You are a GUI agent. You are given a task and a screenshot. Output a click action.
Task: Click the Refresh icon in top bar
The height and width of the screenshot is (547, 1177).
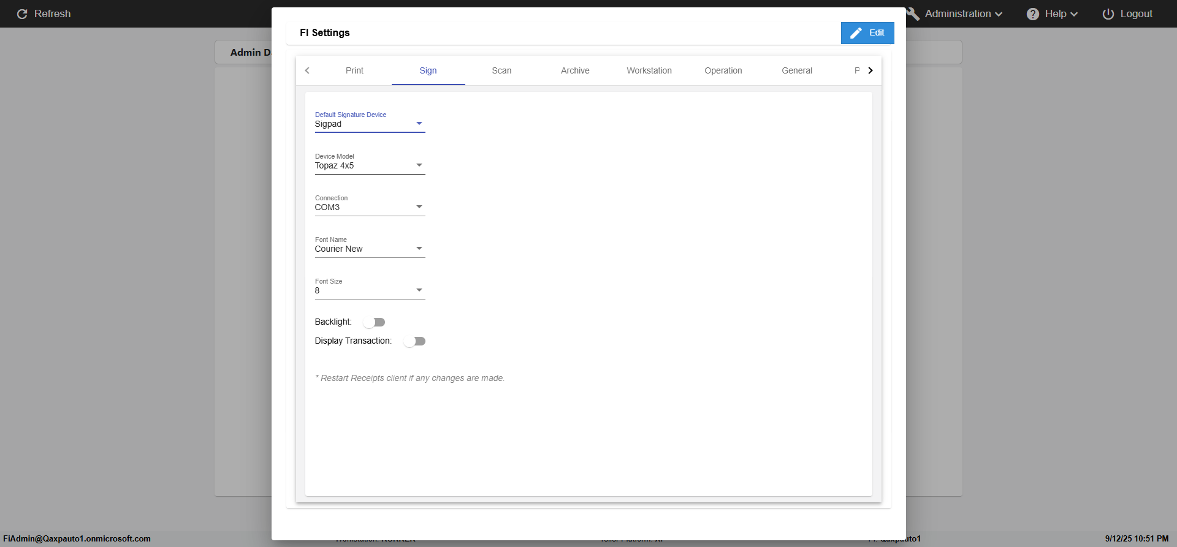click(22, 14)
